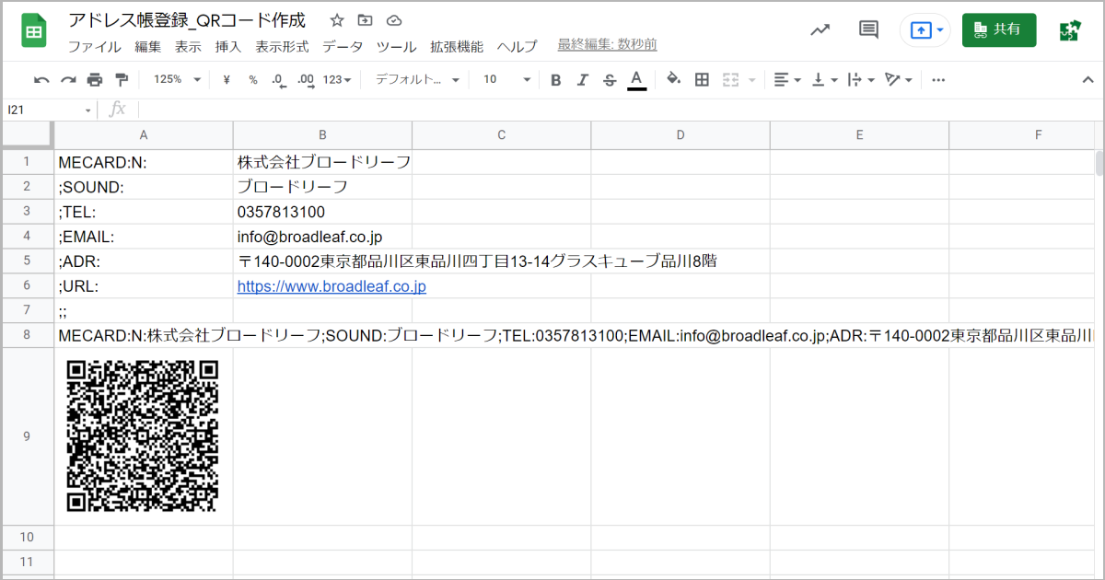Print the spreadsheet using the printer icon

coord(95,80)
